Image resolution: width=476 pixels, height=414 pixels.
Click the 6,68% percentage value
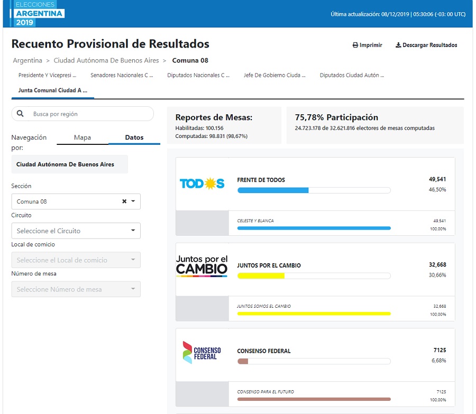[439, 361]
